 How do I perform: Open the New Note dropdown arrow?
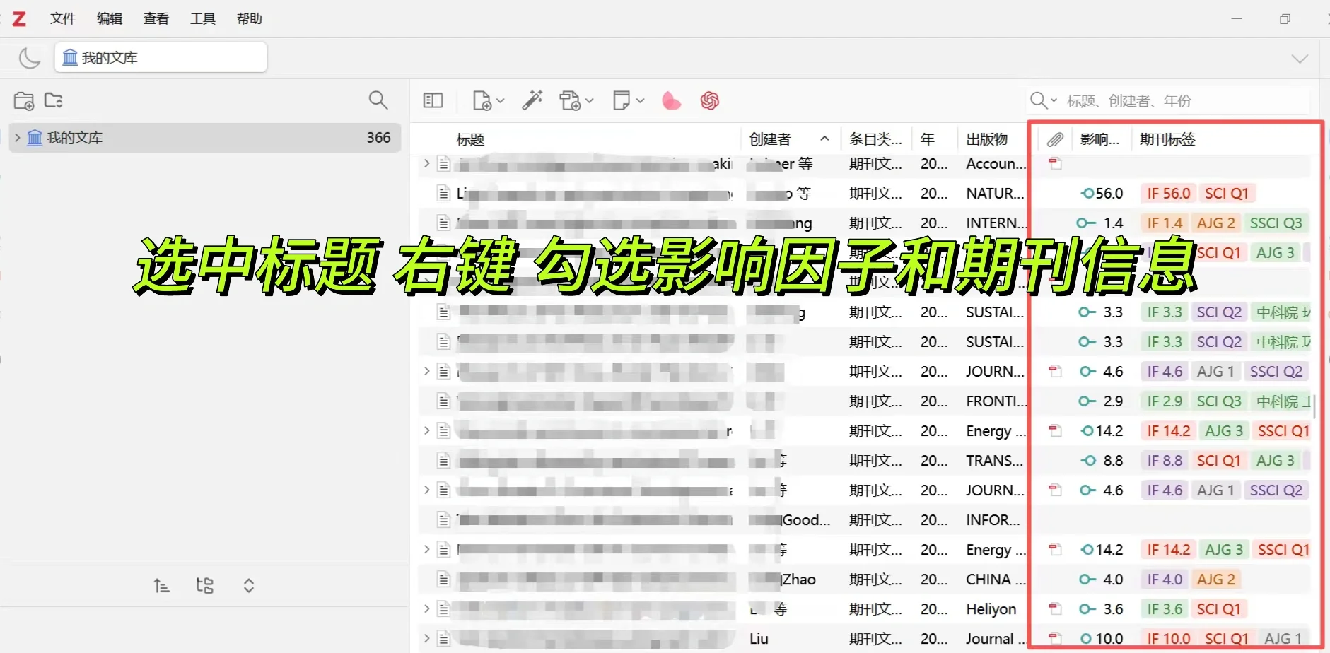pyautogui.click(x=639, y=100)
